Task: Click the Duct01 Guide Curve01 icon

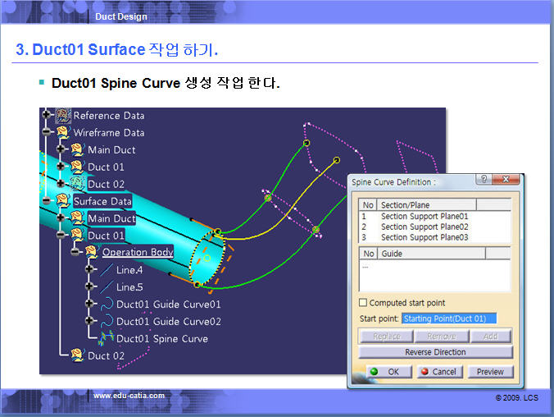Action: (107, 305)
